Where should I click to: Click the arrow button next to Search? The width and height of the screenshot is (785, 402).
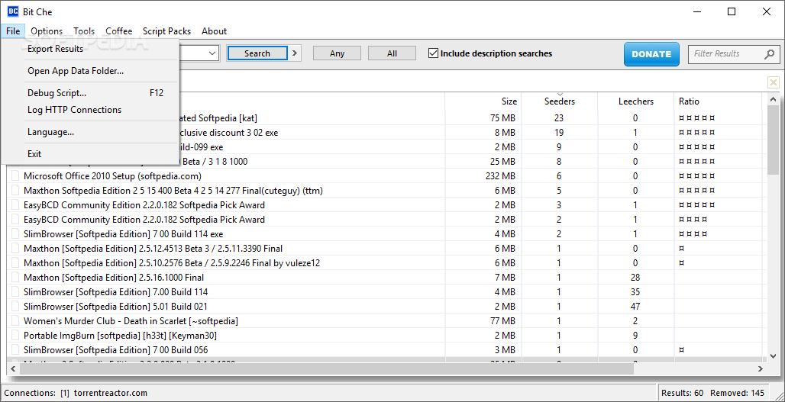pyautogui.click(x=295, y=53)
